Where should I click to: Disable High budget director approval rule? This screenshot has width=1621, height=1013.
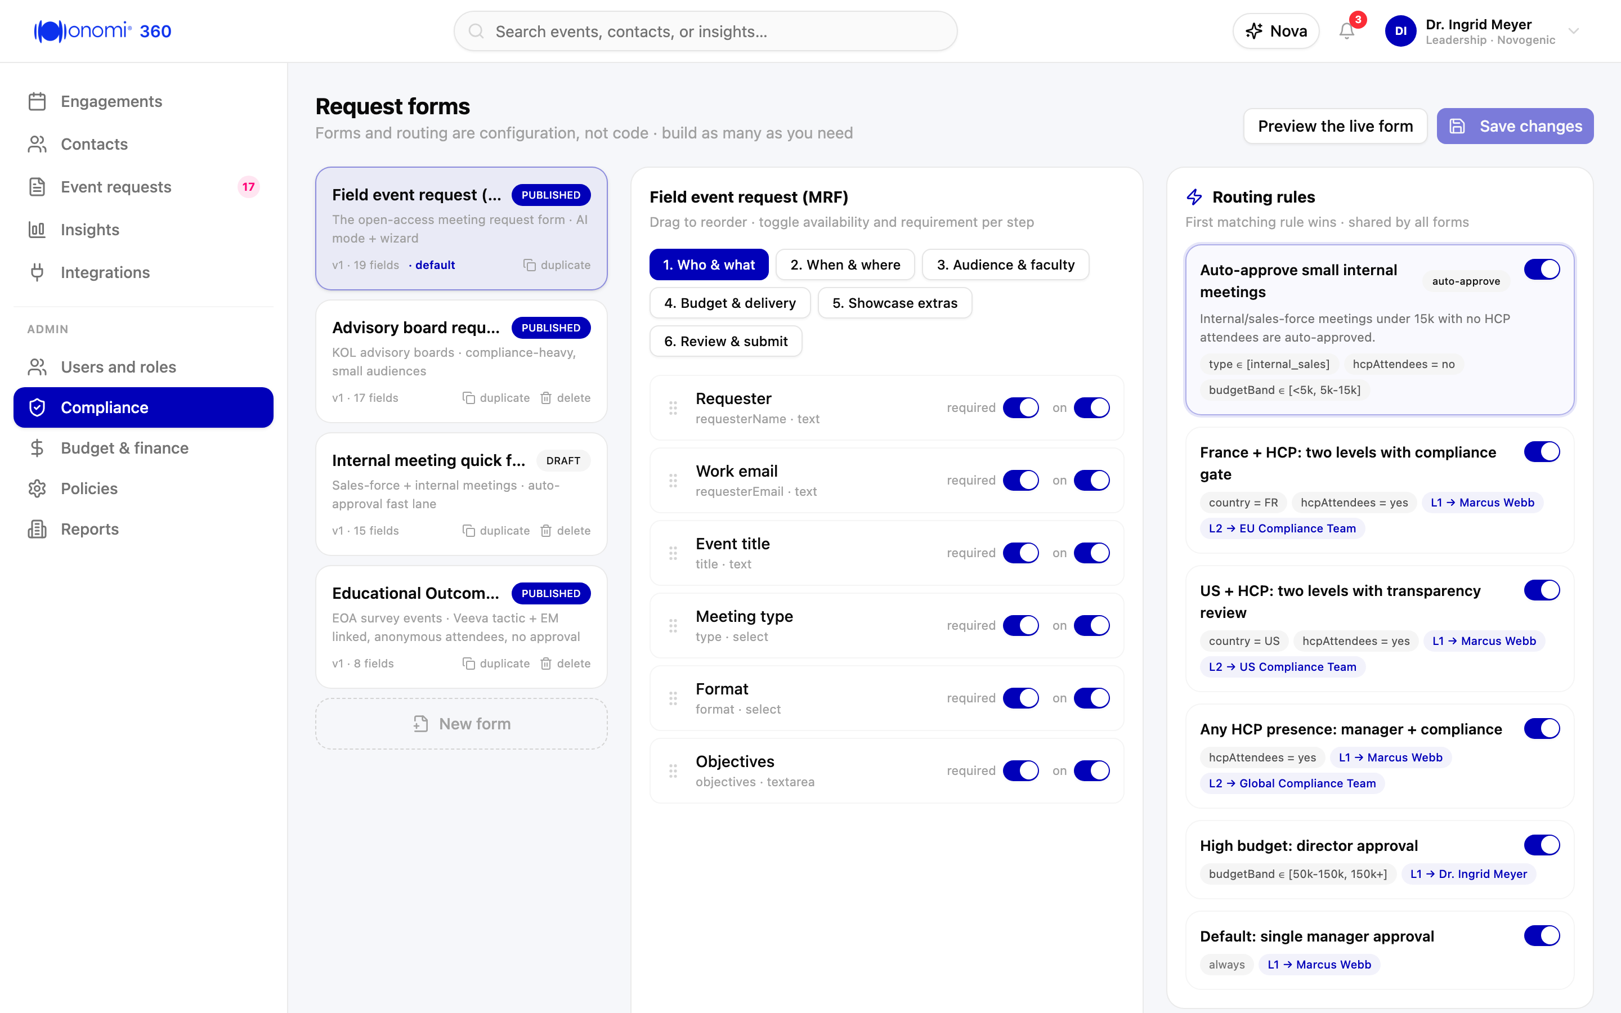pyautogui.click(x=1542, y=845)
